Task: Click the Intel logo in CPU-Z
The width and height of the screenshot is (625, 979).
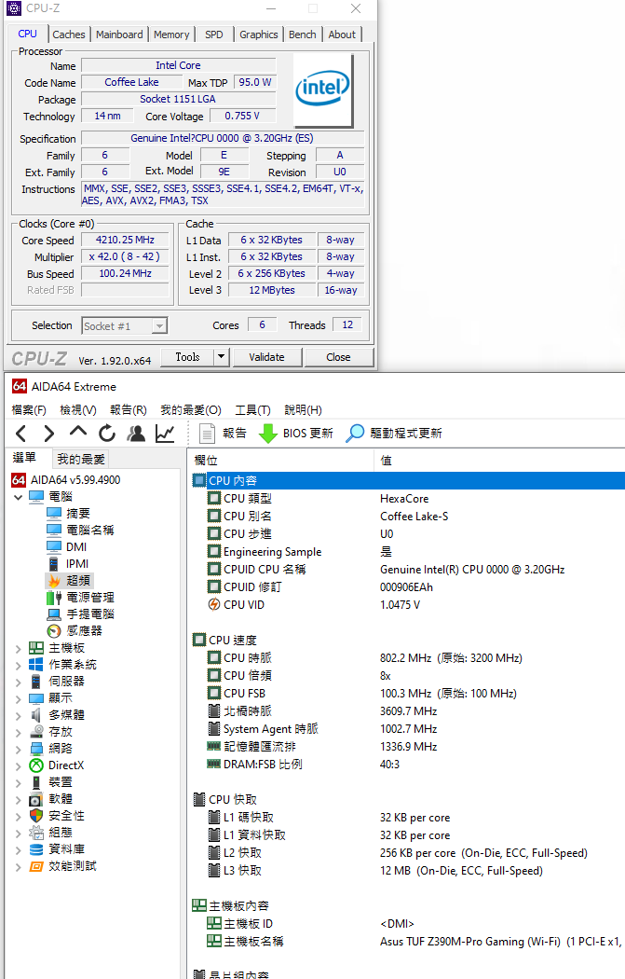Action: tap(323, 90)
